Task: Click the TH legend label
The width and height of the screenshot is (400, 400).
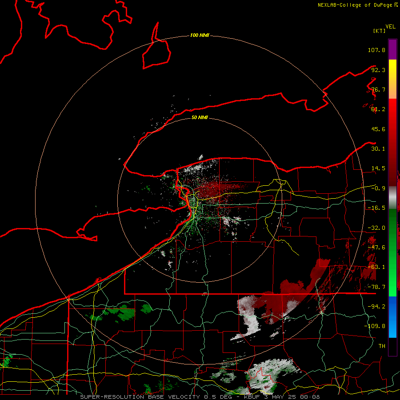Action: [x=382, y=346]
